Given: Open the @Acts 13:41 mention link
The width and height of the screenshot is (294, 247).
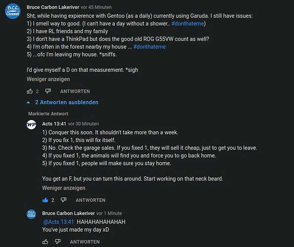Looking at the screenshot, I should (58, 222).
